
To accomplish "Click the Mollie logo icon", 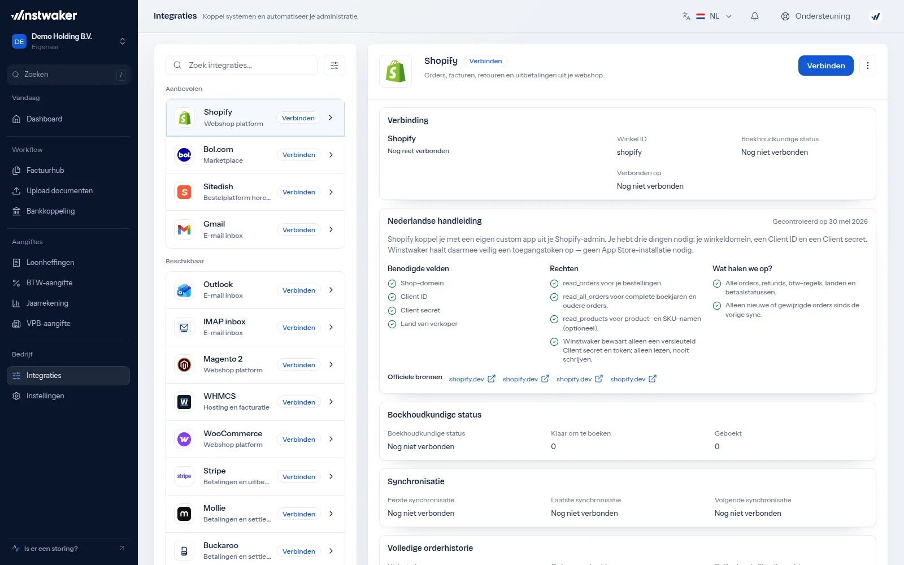I will pos(184,514).
